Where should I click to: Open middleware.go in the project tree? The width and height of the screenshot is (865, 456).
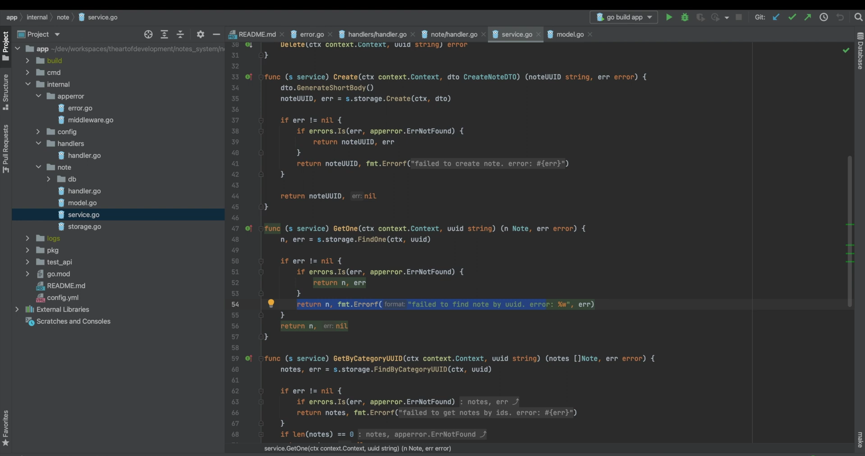[91, 120]
